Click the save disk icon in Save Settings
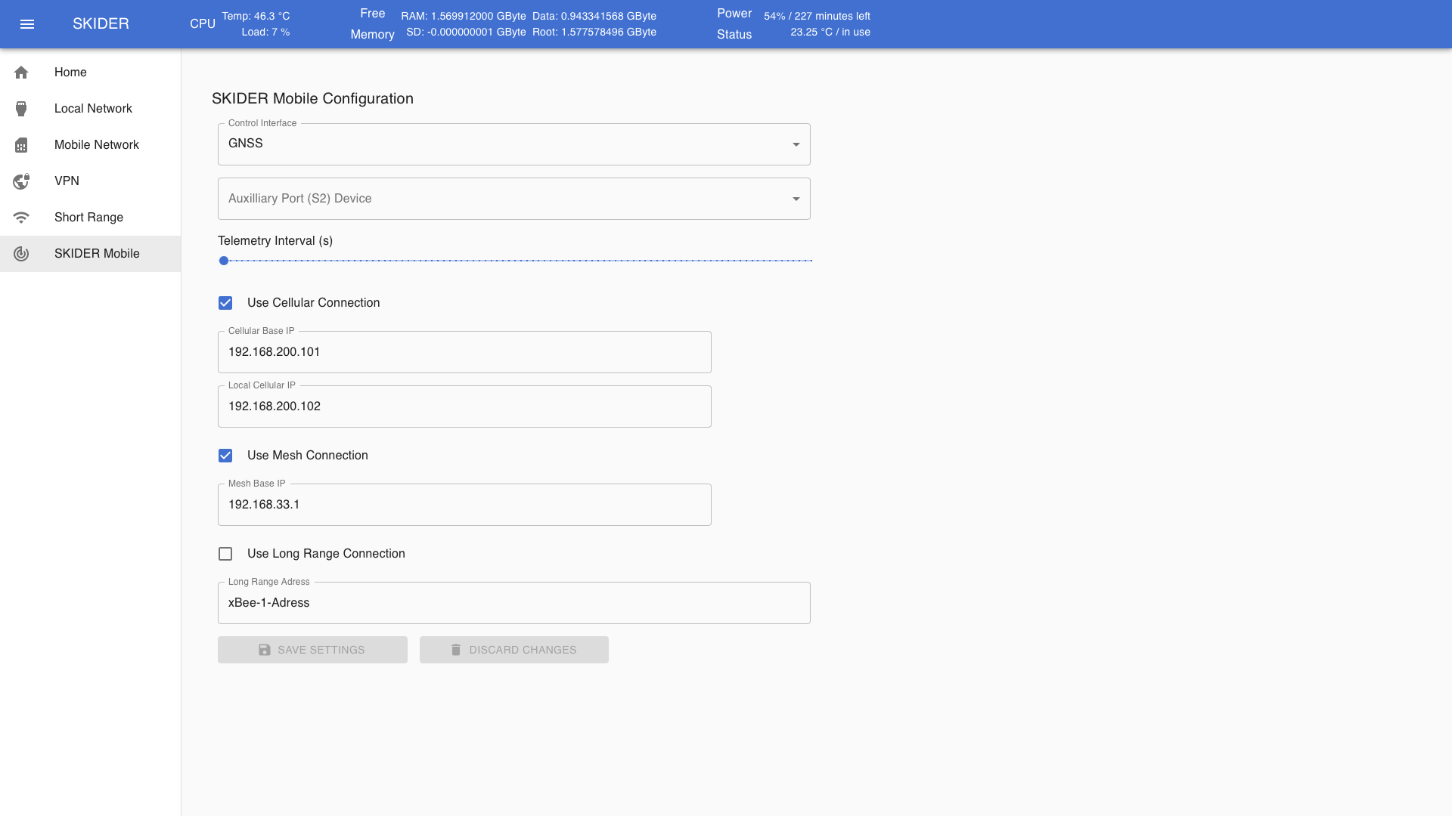This screenshot has height=816, width=1452. click(264, 650)
